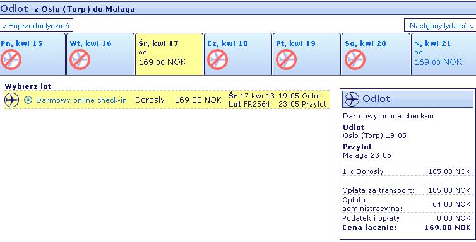Screen dimensions: 476x242
Task: Click Podatek i opłaty amount 0.00 NOK
Action: pos(454,218)
